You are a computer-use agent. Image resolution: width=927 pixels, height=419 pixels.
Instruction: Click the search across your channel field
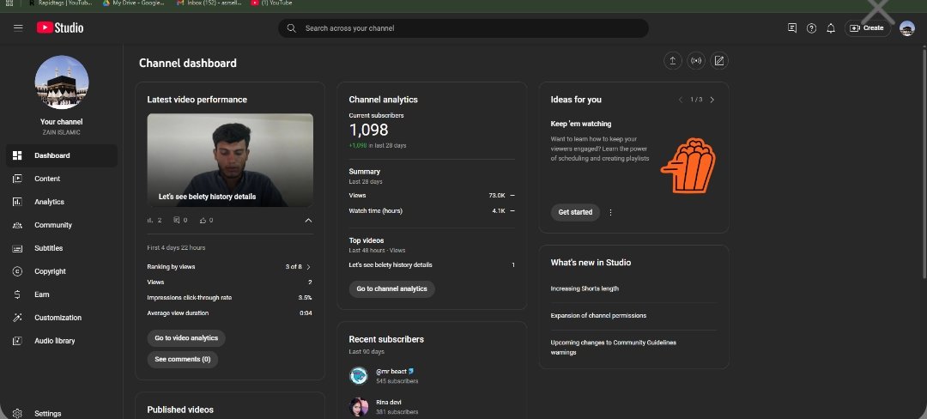pyautogui.click(x=463, y=27)
